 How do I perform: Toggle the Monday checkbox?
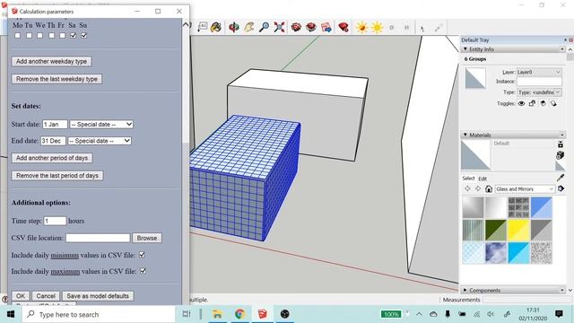pyautogui.click(x=18, y=36)
